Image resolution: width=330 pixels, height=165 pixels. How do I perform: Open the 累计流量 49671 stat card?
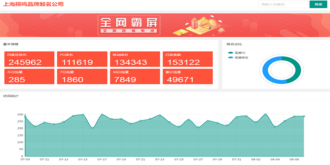pyautogui.click(x=188, y=77)
